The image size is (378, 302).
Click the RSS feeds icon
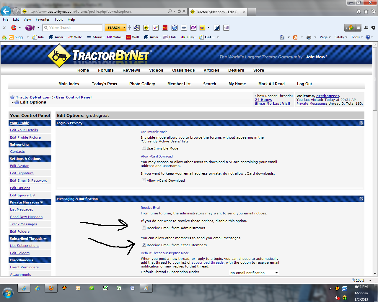[x=295, y=37]
